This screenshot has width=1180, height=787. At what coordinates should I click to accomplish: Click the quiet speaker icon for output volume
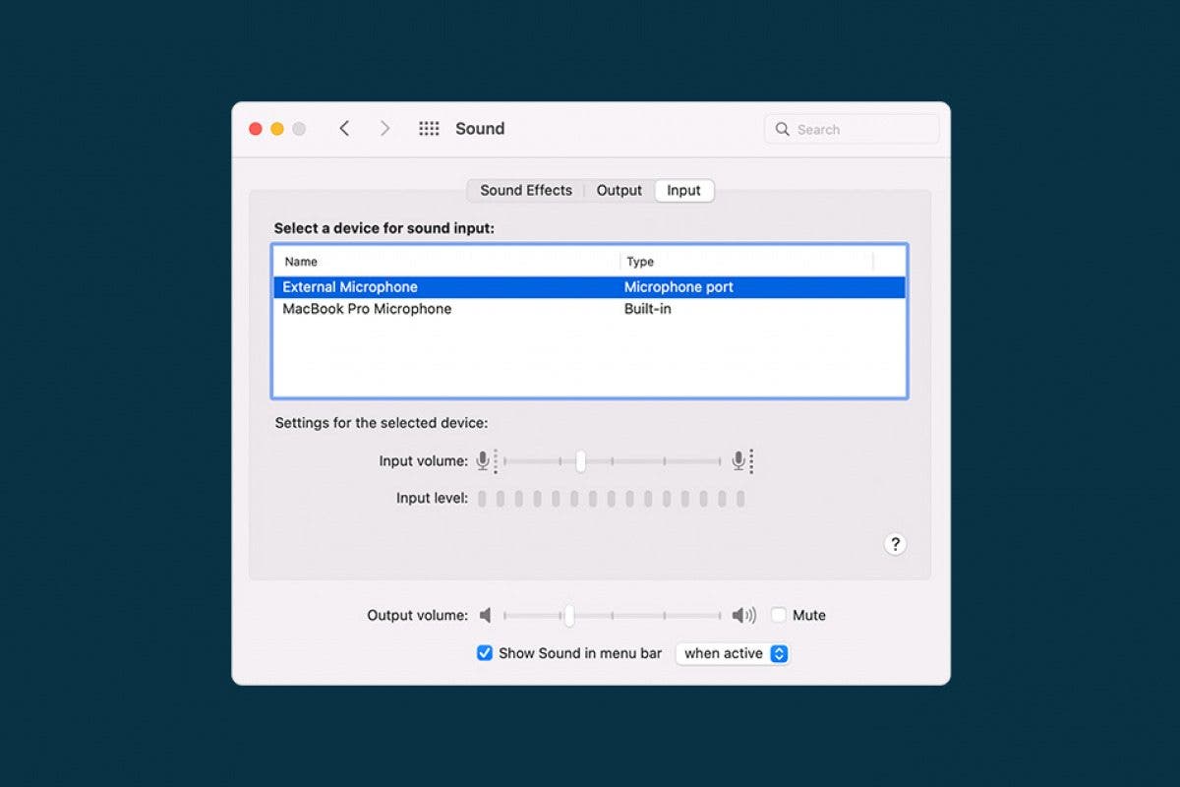(485, 616)
